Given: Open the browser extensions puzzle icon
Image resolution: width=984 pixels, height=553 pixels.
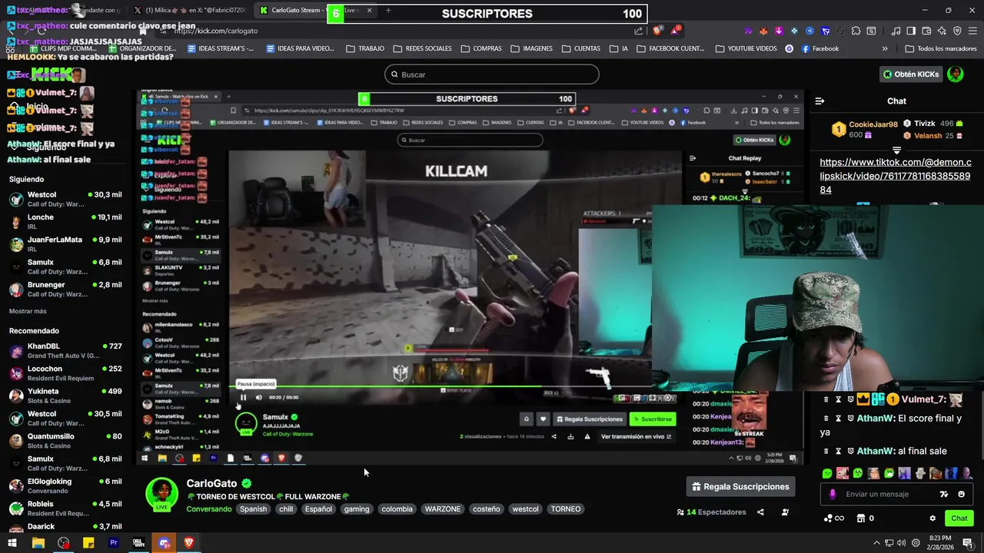Looking at the screenshot, I should 856,31.
